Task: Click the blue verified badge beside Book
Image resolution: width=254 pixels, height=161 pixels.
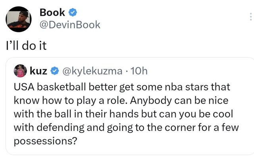Action: [x=73, y=13]
